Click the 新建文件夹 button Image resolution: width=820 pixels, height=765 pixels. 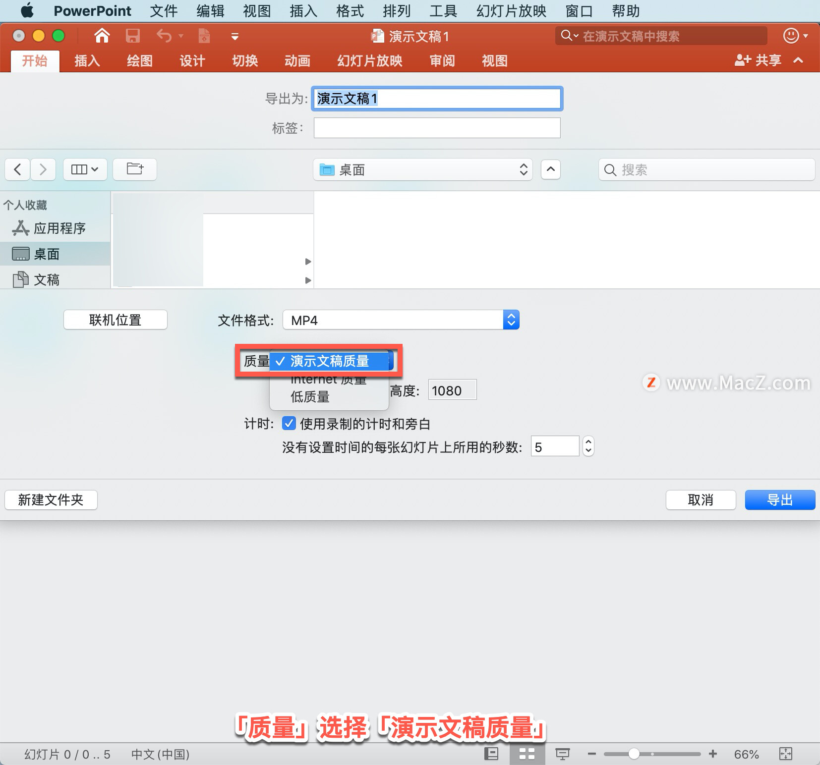pyautogui.click(x=51, y=500)
